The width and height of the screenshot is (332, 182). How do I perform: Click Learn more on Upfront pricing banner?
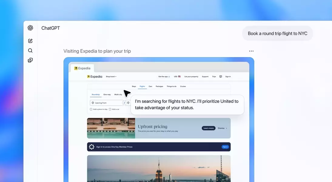208,128
